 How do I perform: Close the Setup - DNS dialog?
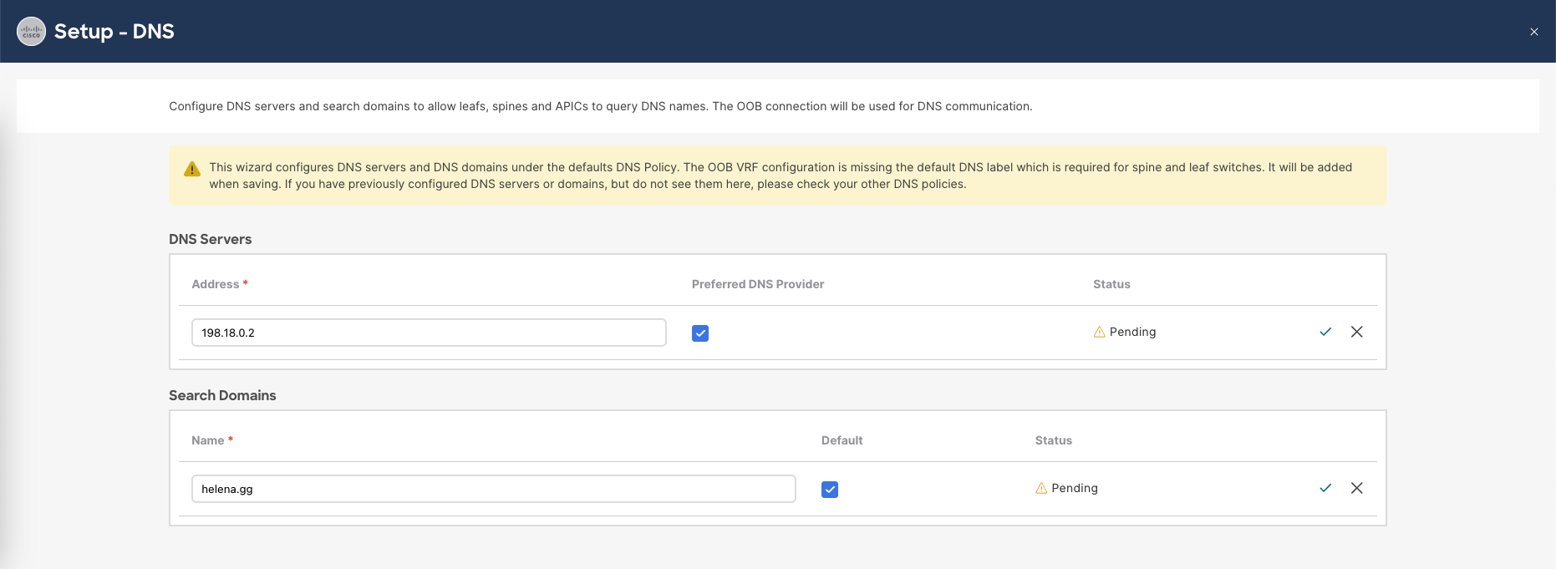click(1534, 32)
